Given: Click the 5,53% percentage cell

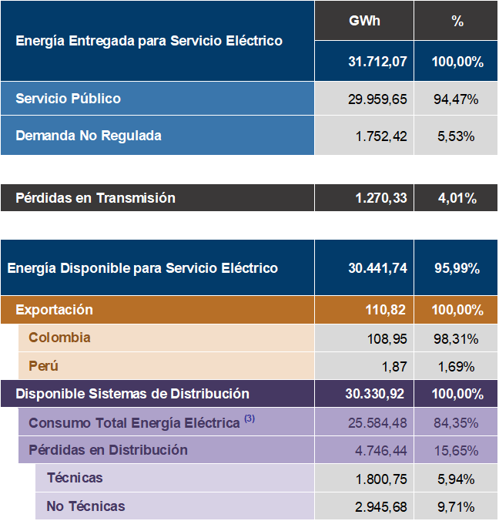Looking at the screenshot, I should pos(456,136).
